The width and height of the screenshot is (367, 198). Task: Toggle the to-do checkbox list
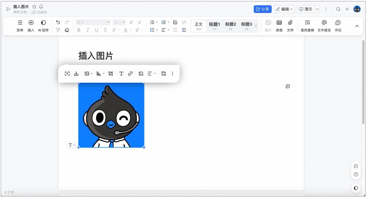coord(175,22)
